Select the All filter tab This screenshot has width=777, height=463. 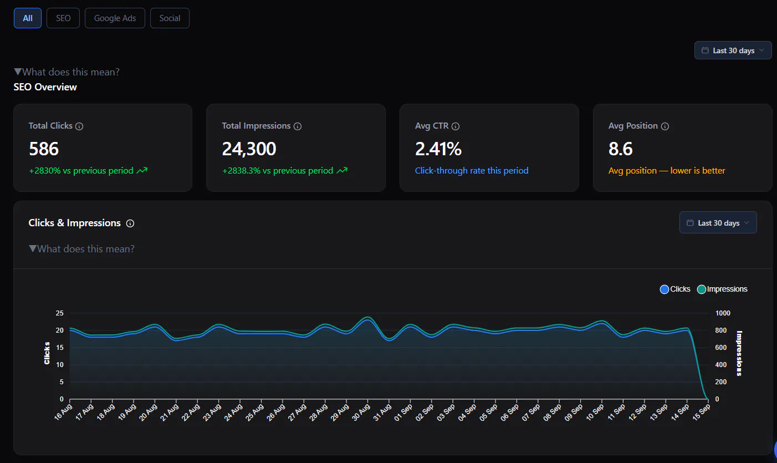(28, 18)
